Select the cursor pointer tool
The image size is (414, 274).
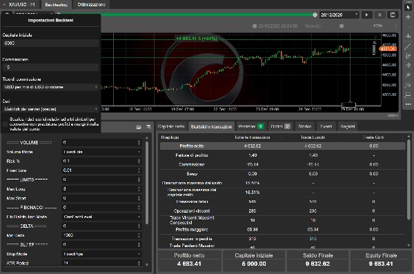click(408, 8)
